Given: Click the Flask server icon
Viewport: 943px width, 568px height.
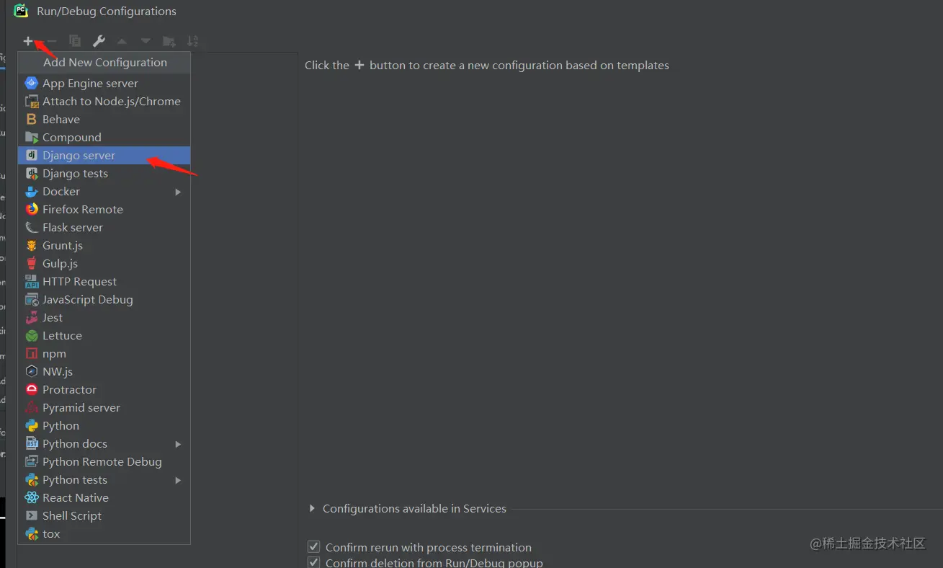Looking at the screenshot, I should pos(32,227).
